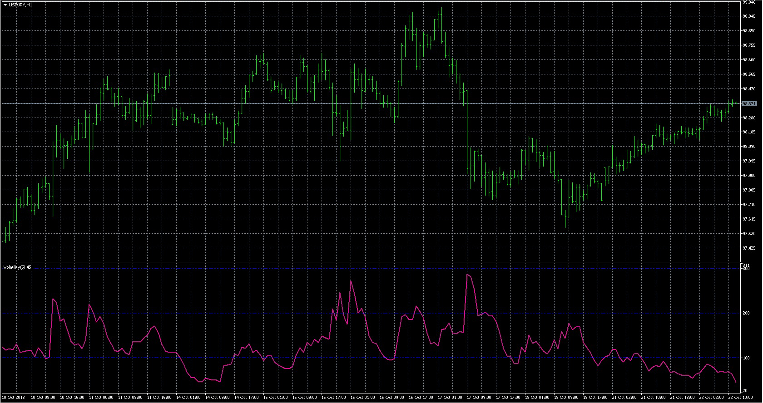This screenshot has height=403, width=763.
Task: Click the 16 Oct 17:00 time label
Action: click(x=421, y=398)
